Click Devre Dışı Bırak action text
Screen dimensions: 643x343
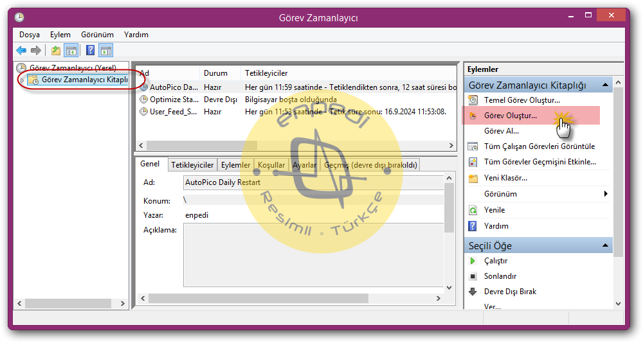click(x=510, y=292)
